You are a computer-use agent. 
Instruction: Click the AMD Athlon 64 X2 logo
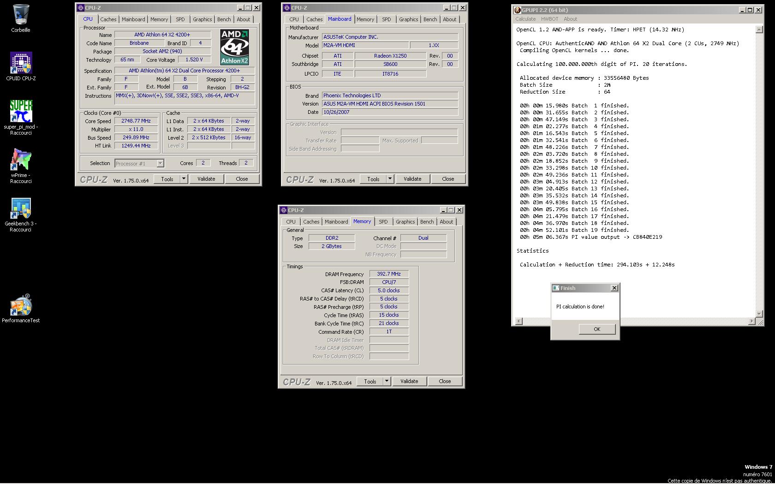(234, 47)
